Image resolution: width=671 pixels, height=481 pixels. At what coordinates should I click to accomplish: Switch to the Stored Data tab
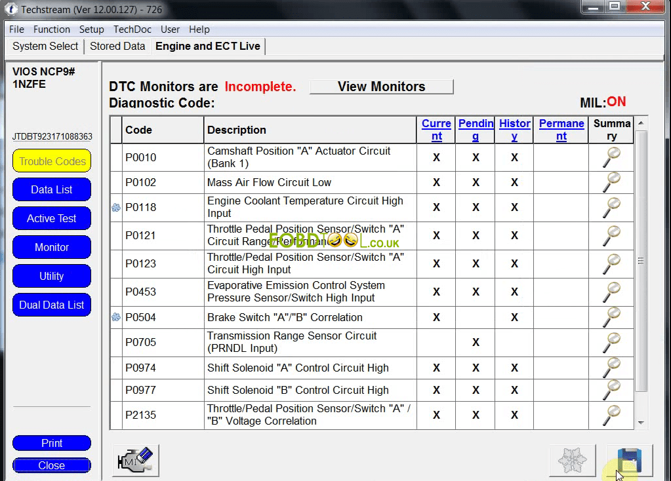[117, 46]
